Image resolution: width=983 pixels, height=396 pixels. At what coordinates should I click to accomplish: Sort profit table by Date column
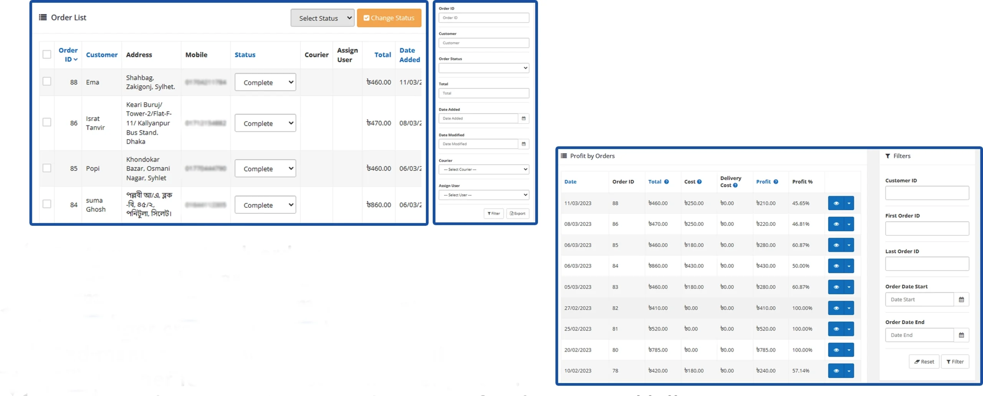click(570, 182)
